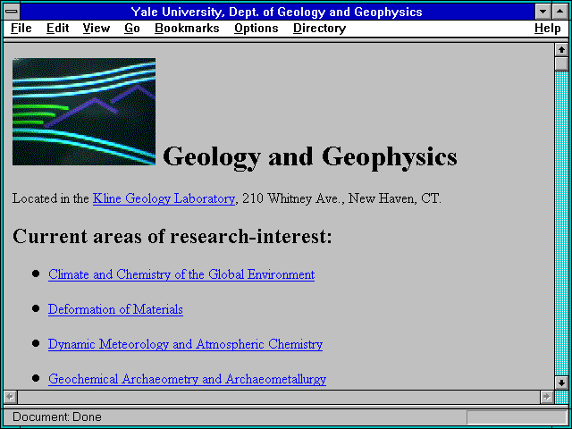Click the Geology department logo image
Image resolution: width=572 pixels, height=429 pixels.
pos(84,112)
